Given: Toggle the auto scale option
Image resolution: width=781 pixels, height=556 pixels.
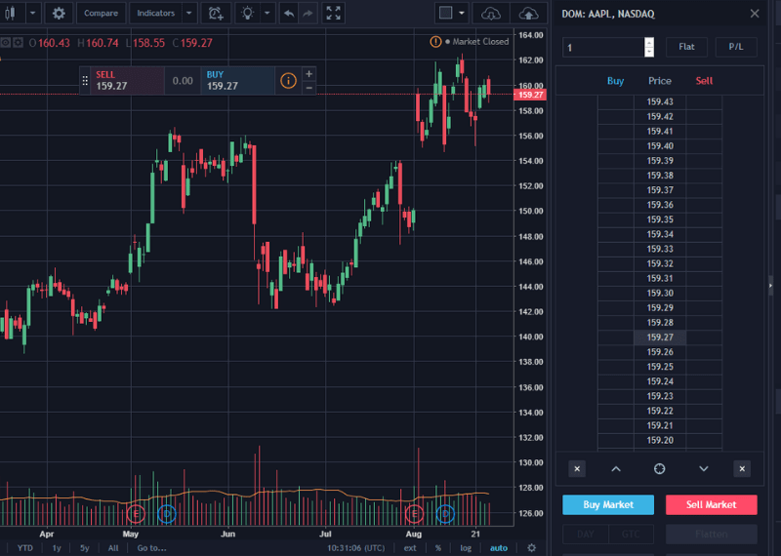Looking at the screenshot, I should (499, 548).
